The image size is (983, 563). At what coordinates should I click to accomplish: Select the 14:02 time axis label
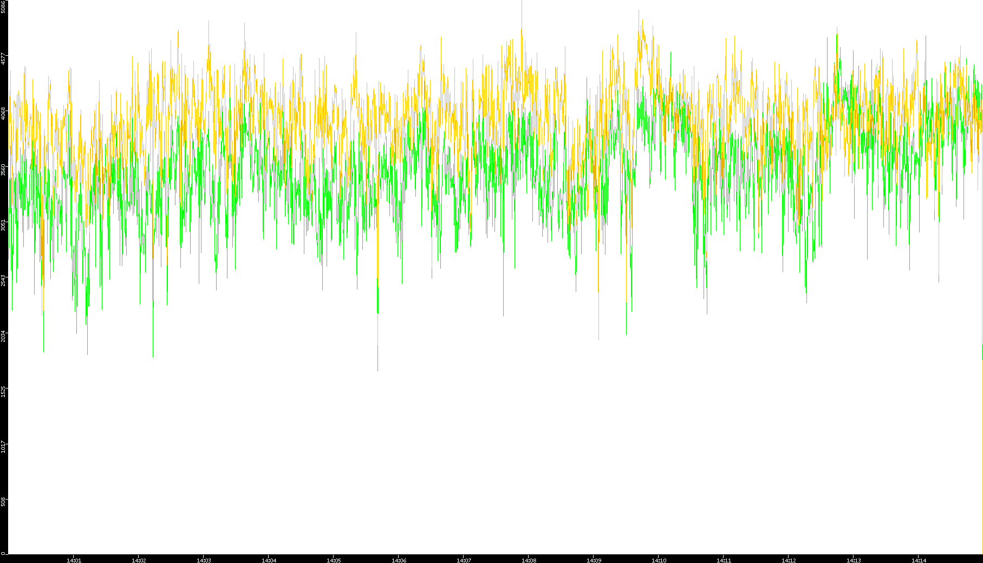139,560
